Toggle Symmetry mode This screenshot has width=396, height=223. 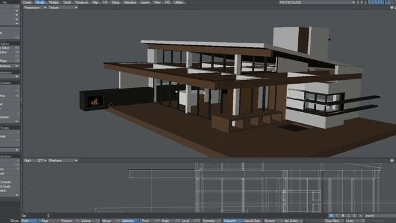pyautogui.click(x=212, y=221)
